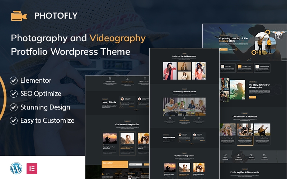Click the Photofly logo in page footer
The height and width of the screenshot is (179, 287).
(x=106, y=174)
